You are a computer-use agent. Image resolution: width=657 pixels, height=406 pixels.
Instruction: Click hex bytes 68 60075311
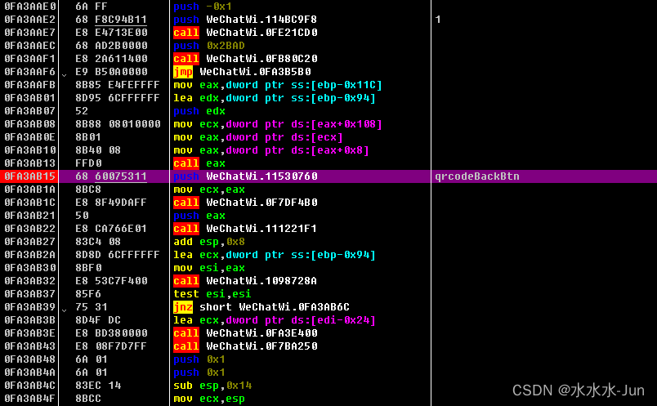coord(110,176)
